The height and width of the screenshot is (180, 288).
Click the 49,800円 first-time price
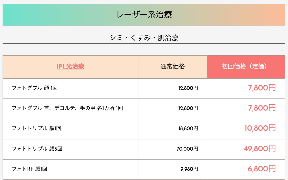[x=260, y=148]
